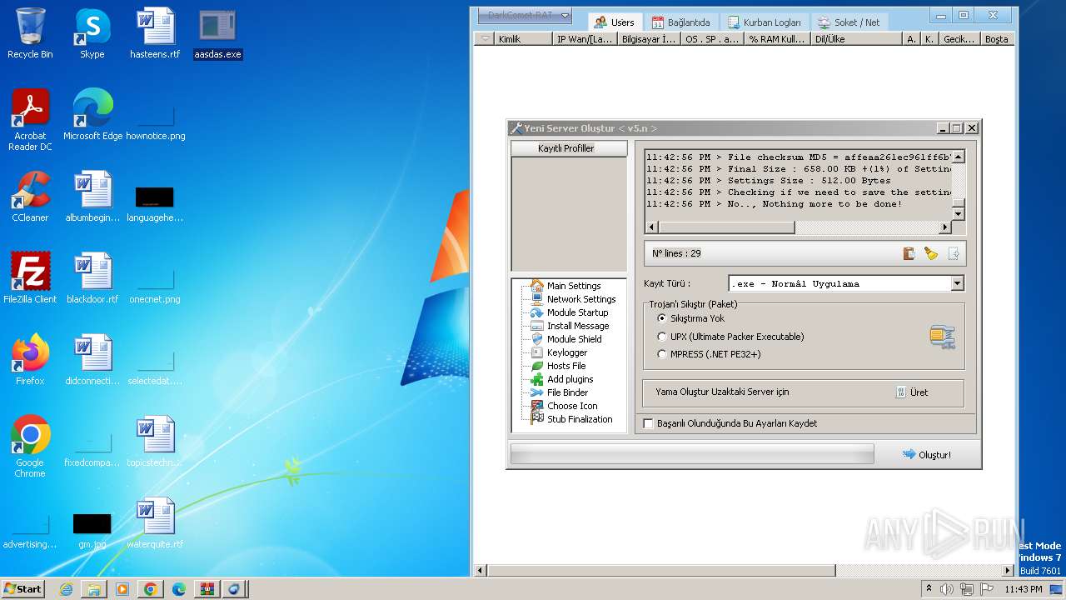Viewport: 1066px width, 600px height.
Task: Open Main Settings in the builder tree
Action: (x=574, y=286)
